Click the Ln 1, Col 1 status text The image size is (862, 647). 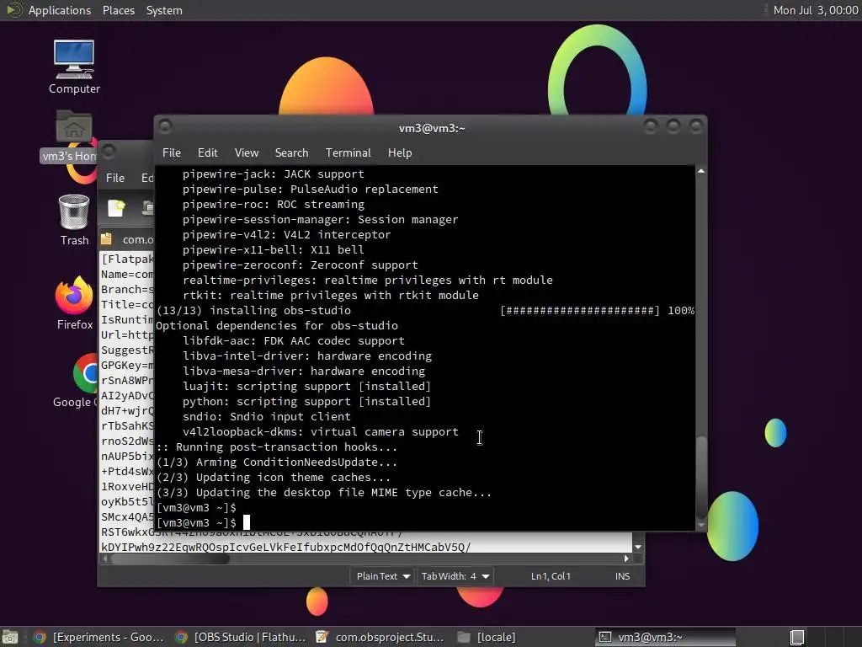(551, 576)
